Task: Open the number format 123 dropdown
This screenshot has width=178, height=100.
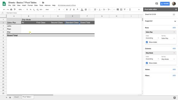Action: [x=41, y=9]
